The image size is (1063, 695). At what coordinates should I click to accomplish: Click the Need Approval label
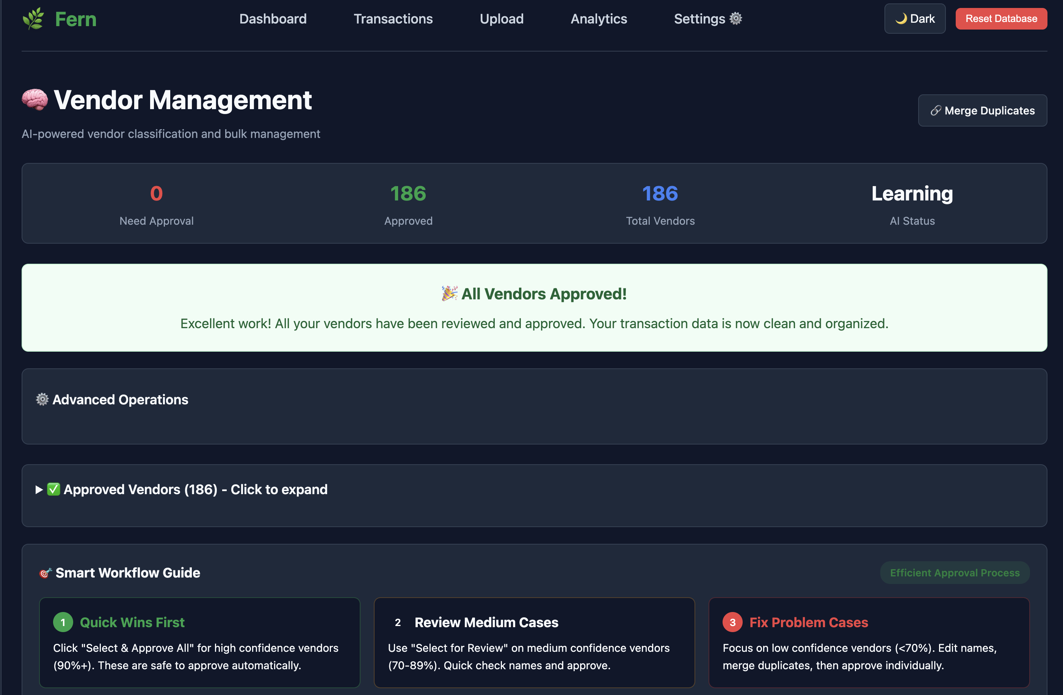pos(156,221)
